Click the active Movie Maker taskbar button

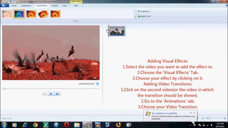point(87,125)
